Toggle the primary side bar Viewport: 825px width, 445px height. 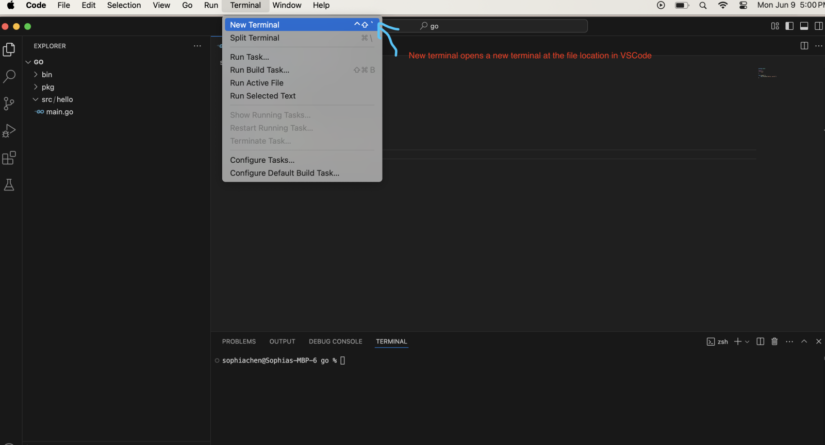coord(789,26)
